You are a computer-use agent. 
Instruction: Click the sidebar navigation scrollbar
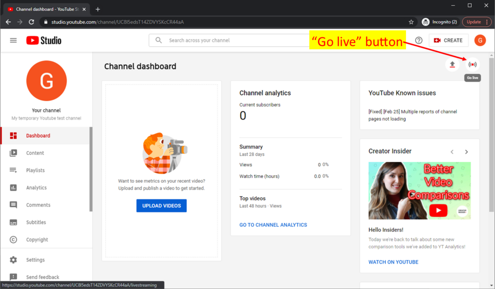[91, 169]
